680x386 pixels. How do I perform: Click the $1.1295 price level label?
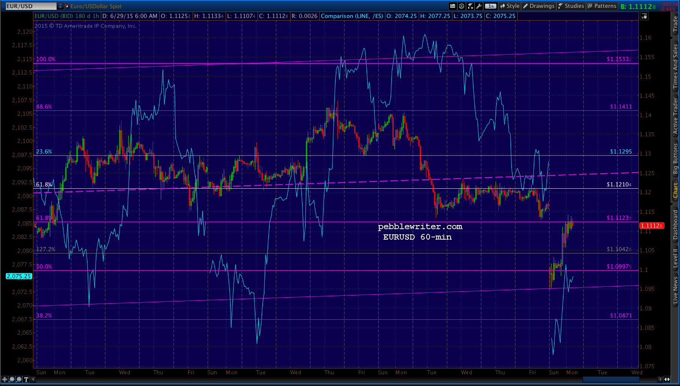click(621, 152)
